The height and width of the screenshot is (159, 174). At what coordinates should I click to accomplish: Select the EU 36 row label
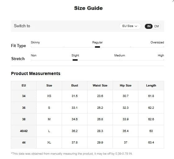coord(24,108)
